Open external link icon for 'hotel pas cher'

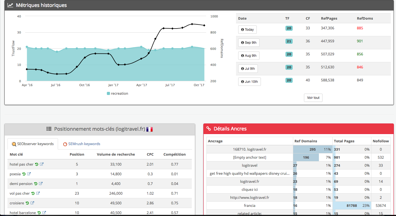[42, 164]
